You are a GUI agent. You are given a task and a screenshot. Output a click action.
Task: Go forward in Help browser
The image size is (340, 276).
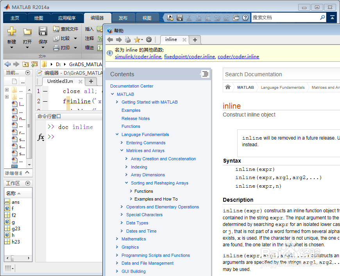tap(119, 40)
